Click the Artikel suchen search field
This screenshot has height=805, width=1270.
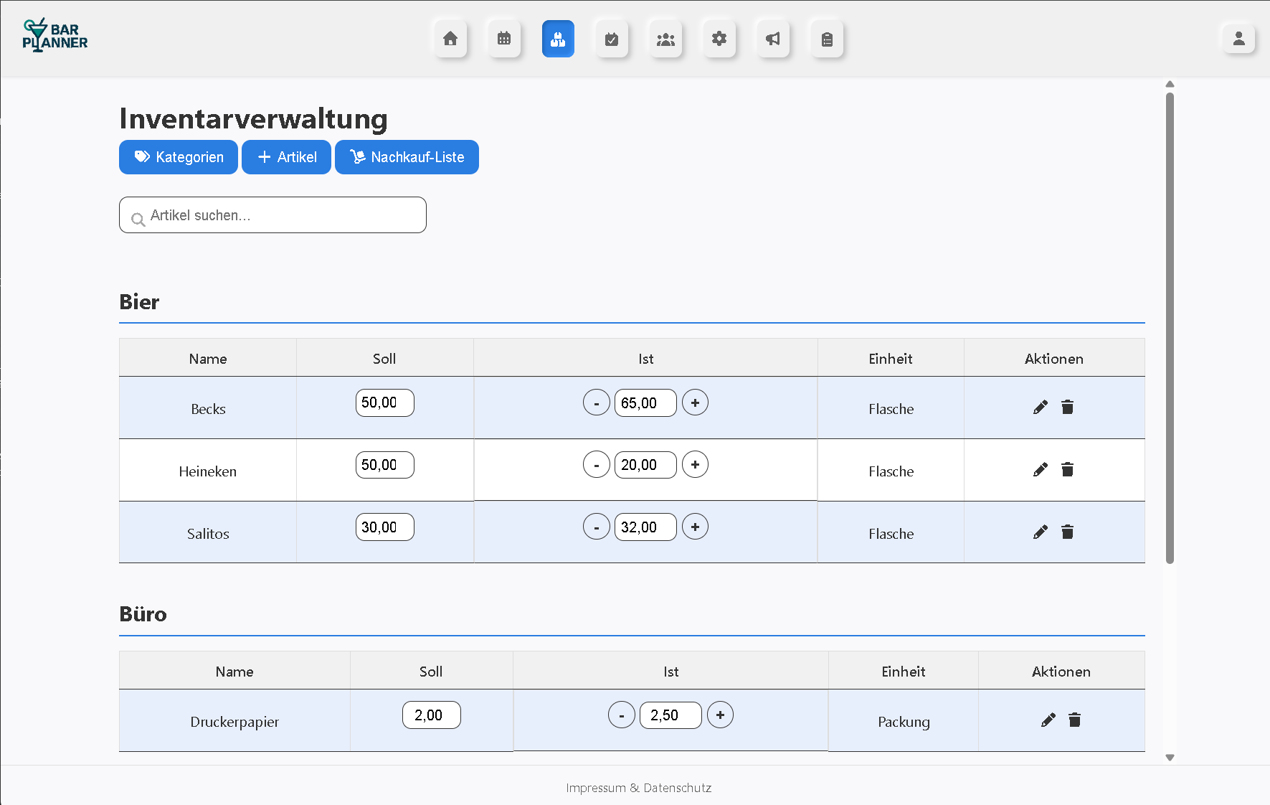pos(273,215)
